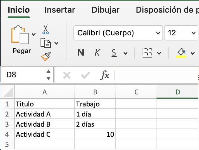This screenshot has width=199, height=150.
Task: Toggle underline formatting S button
Action: pos(114,53)
